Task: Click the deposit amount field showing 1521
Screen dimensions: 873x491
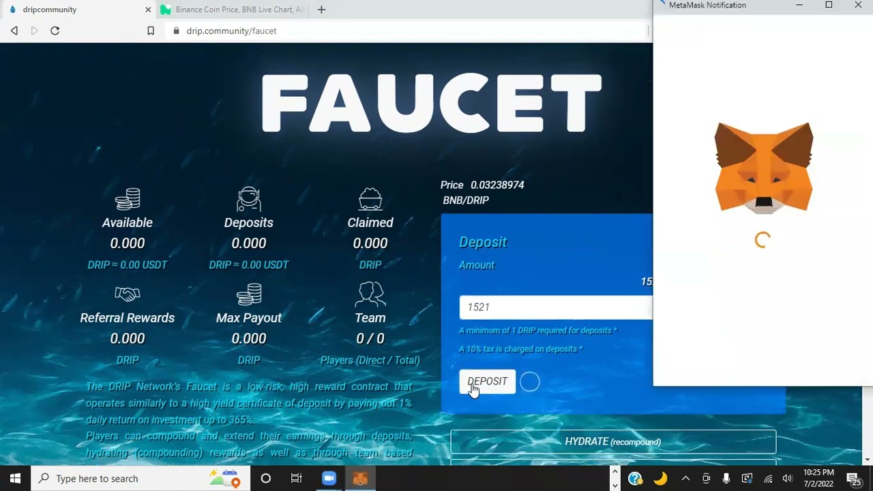Action: click(556, 307)
